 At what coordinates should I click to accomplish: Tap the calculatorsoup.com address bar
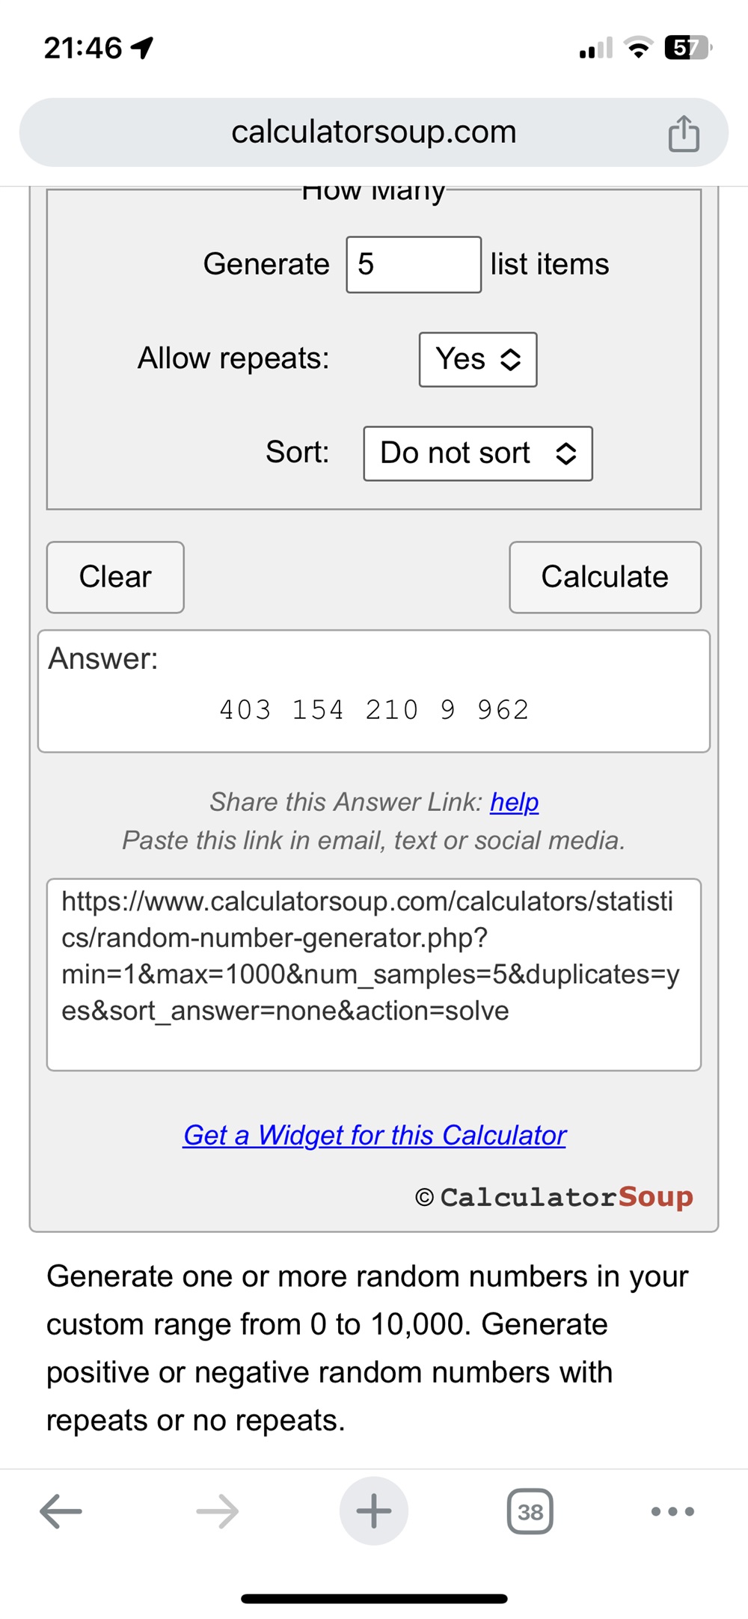(374, 132)
